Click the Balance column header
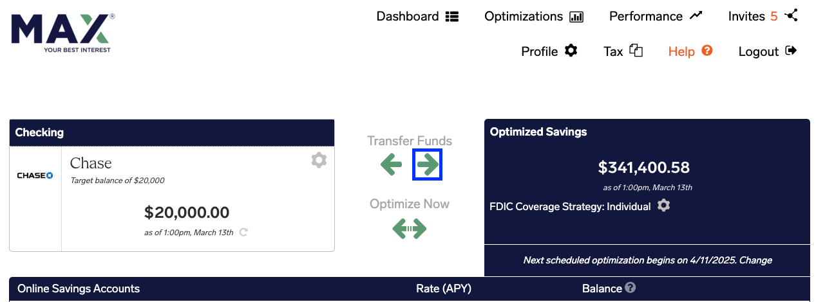The height and width of the screenshot is (302, 825). (x=602, y=289)
